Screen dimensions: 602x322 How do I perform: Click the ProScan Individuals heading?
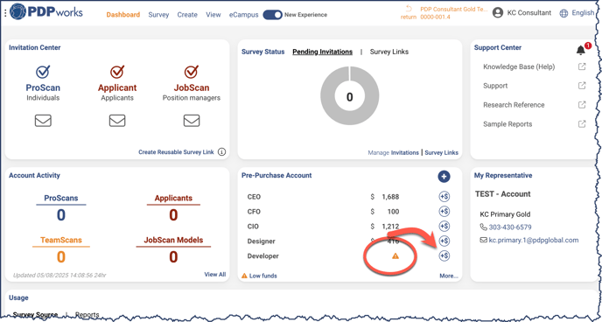[43, 87]
